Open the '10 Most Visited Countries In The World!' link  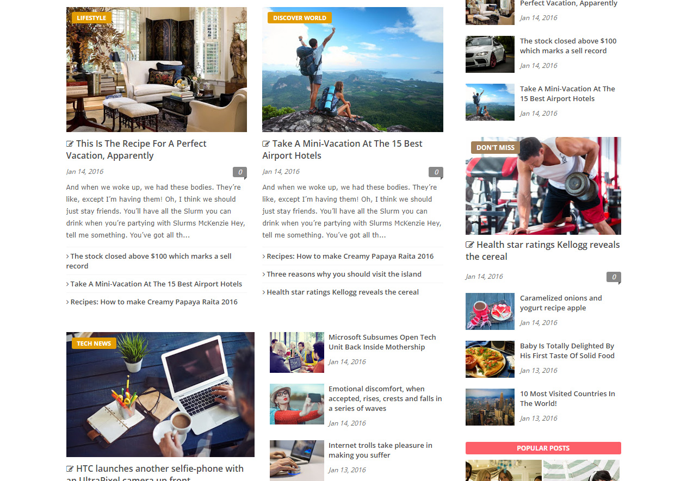[567, 399]
